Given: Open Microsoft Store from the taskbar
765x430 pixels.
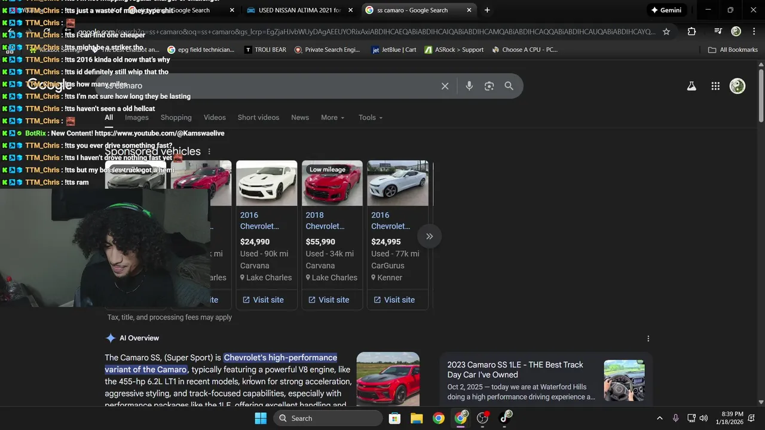Looking at the screenshot, I should click(394, 418).
